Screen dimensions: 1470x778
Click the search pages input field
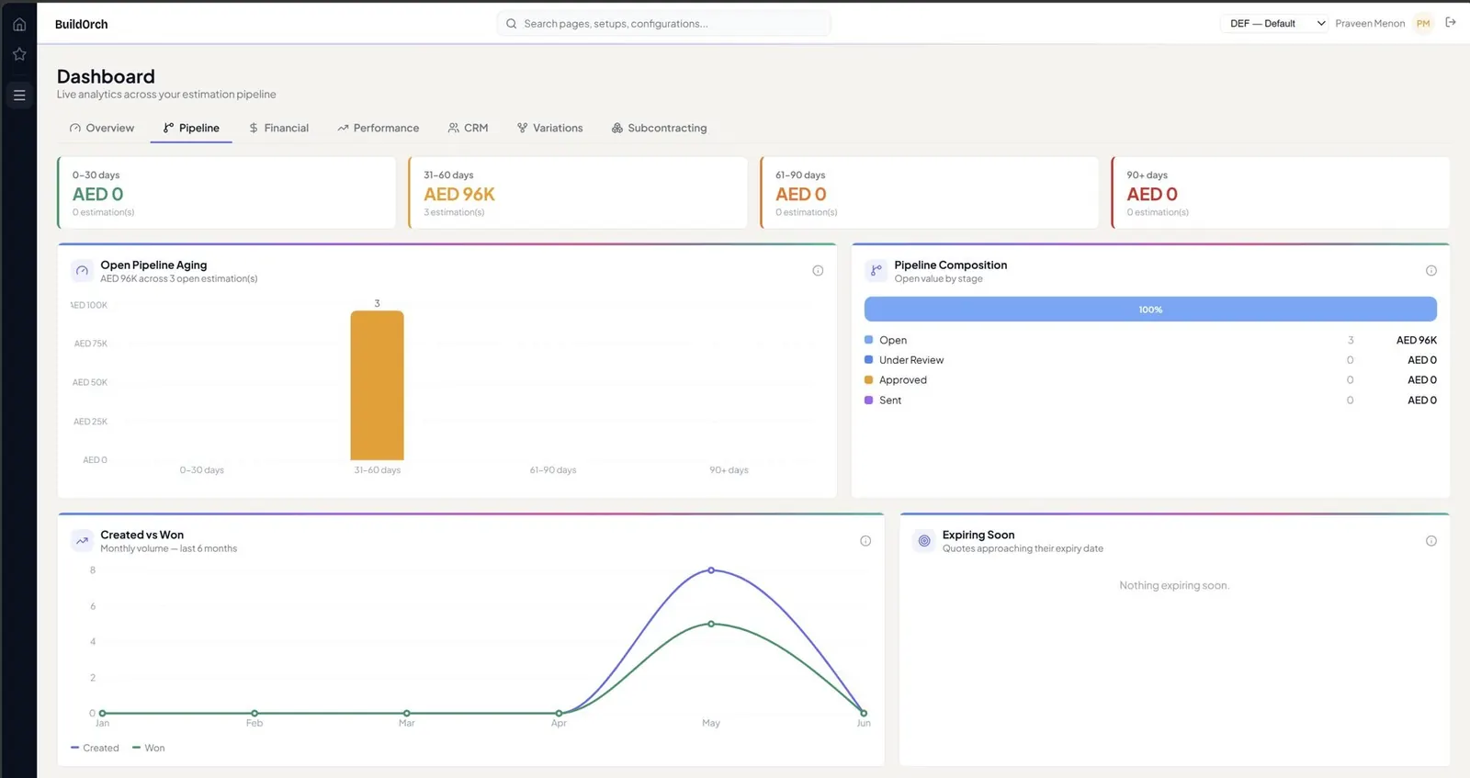[x=663, y=24]
